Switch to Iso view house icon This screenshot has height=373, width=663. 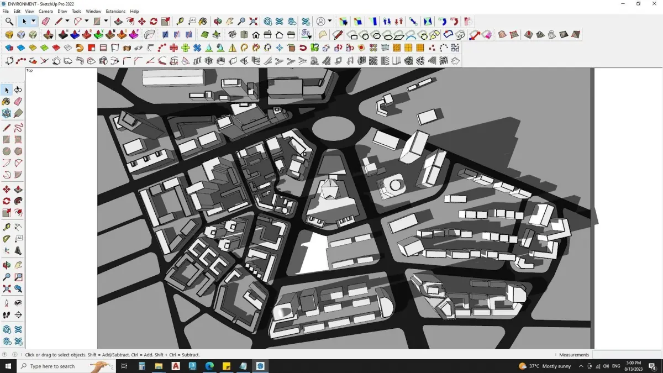tap(232, 35)
